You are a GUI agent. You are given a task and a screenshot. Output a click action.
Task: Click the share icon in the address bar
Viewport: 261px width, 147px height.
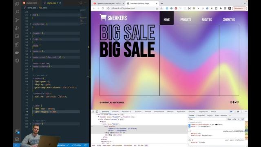[157, 8]
